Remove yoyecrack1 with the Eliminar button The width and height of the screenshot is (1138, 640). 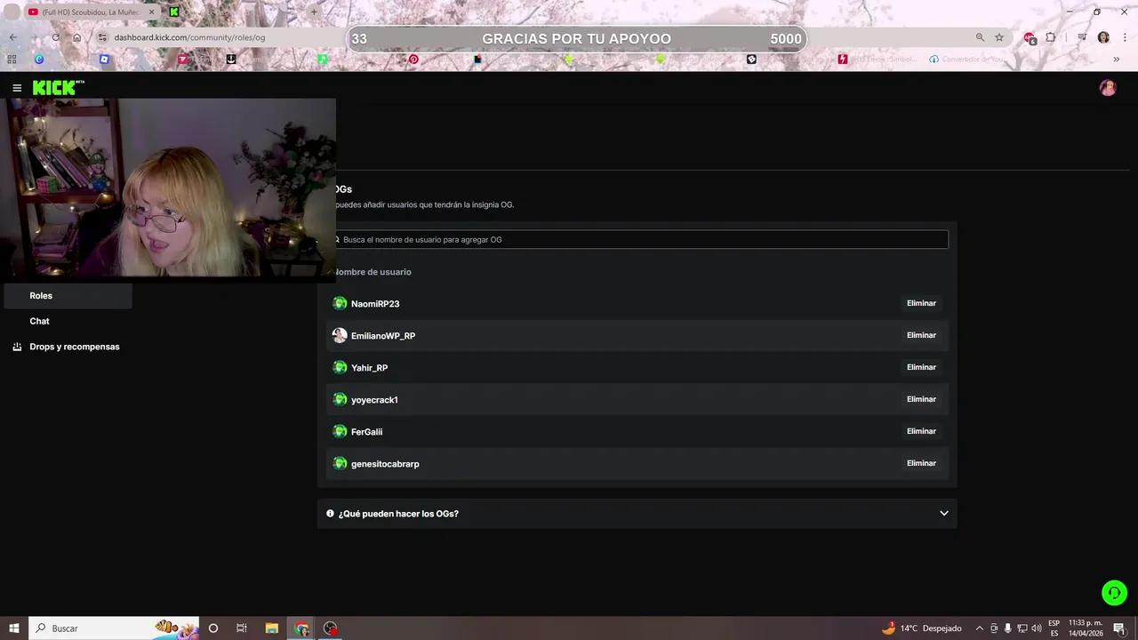(921, 400)
